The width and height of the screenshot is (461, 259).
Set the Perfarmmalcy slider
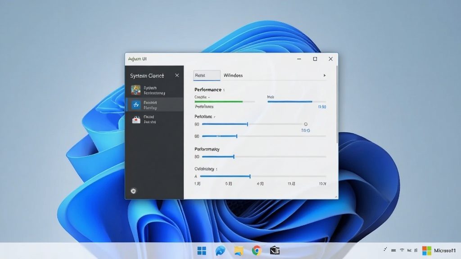pos(264,157)
